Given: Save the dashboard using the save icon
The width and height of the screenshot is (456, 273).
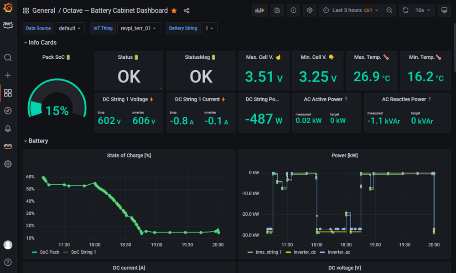Looking at the screenshot, I should click(x=277, y=10).
